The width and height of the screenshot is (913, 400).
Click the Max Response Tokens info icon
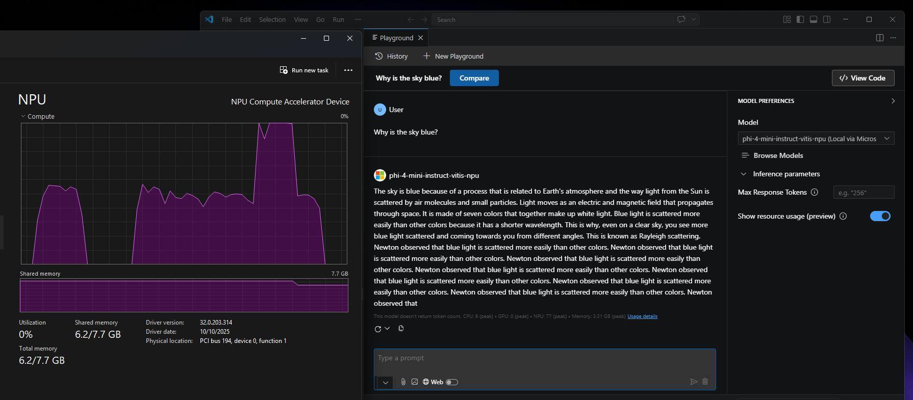coord(815,192)
